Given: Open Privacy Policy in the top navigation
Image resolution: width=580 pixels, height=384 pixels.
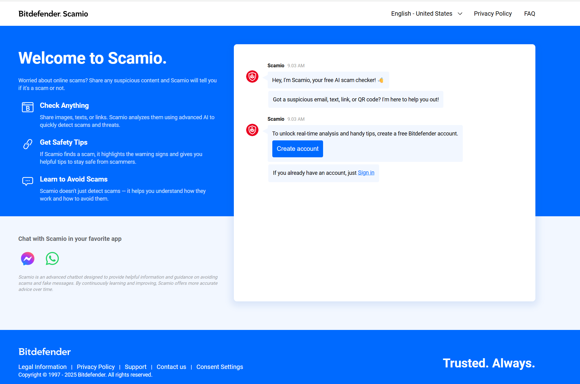Looking at the screenshot, I should 493,14.
